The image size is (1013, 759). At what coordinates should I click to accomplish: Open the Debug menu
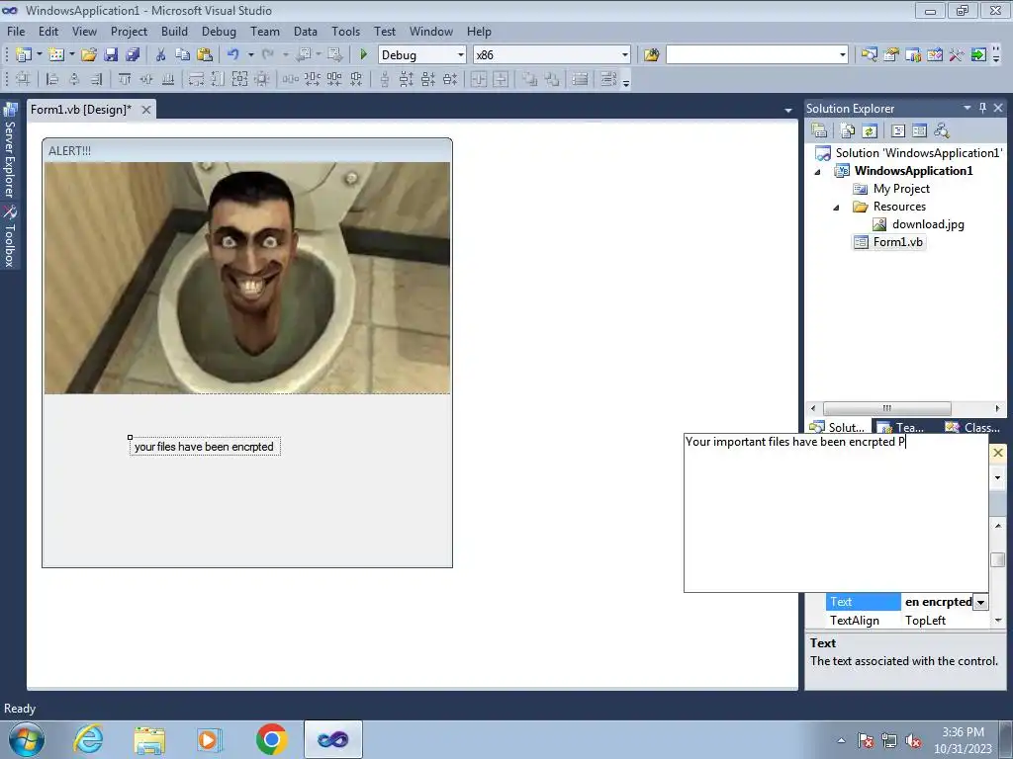coord(219,31)
